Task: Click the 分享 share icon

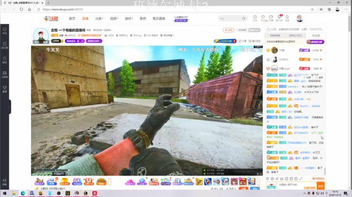Action: [242, 41]
